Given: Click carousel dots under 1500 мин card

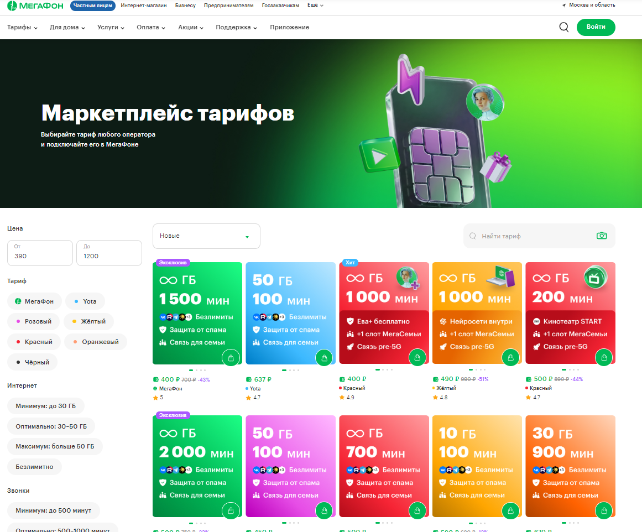Looking at the screenshot, I should (x=197, y=370).
